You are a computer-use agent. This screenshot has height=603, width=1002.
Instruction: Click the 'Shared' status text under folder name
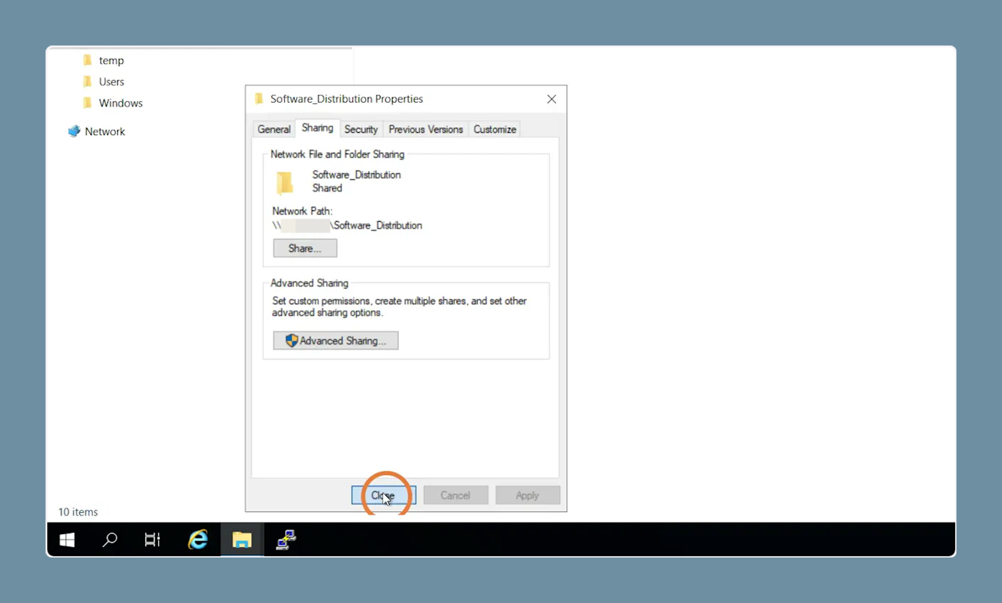pos(327,188)
